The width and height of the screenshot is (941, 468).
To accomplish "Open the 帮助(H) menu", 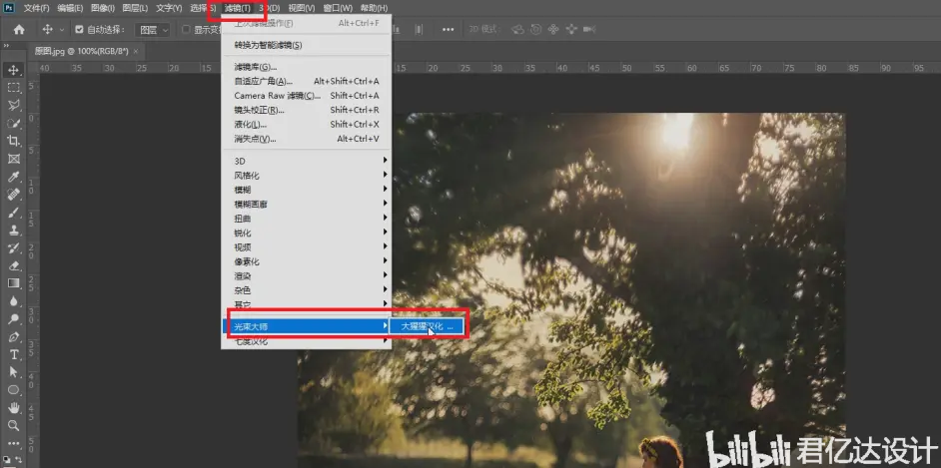I will tap(374, 8).
